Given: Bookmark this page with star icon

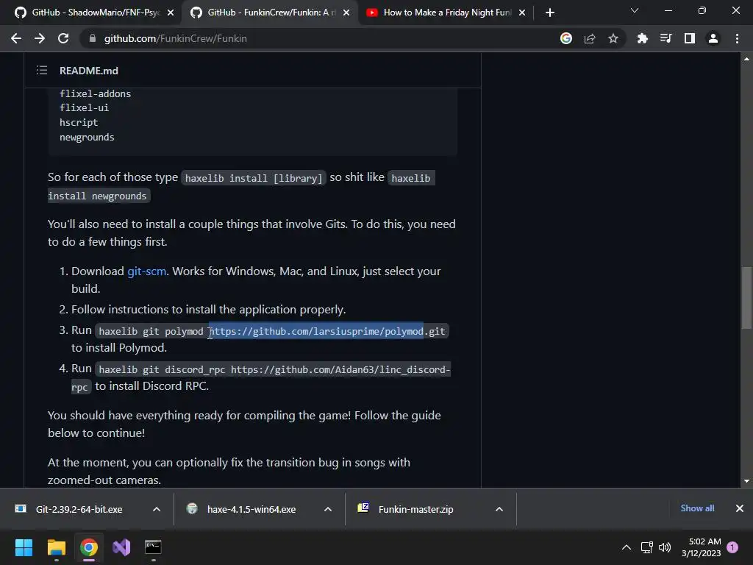Looking at the screenshot, I should coord(613,38).
